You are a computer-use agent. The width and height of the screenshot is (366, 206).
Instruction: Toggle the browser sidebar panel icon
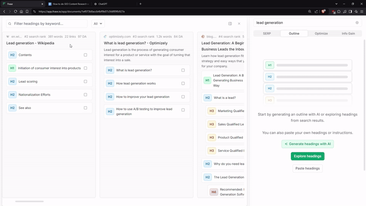tap(350, 11)
